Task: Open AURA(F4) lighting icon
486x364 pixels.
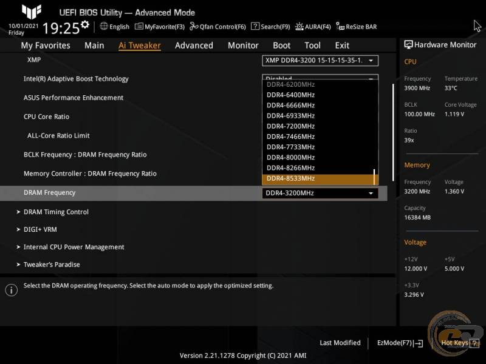Action: click(x=299, y=27)
